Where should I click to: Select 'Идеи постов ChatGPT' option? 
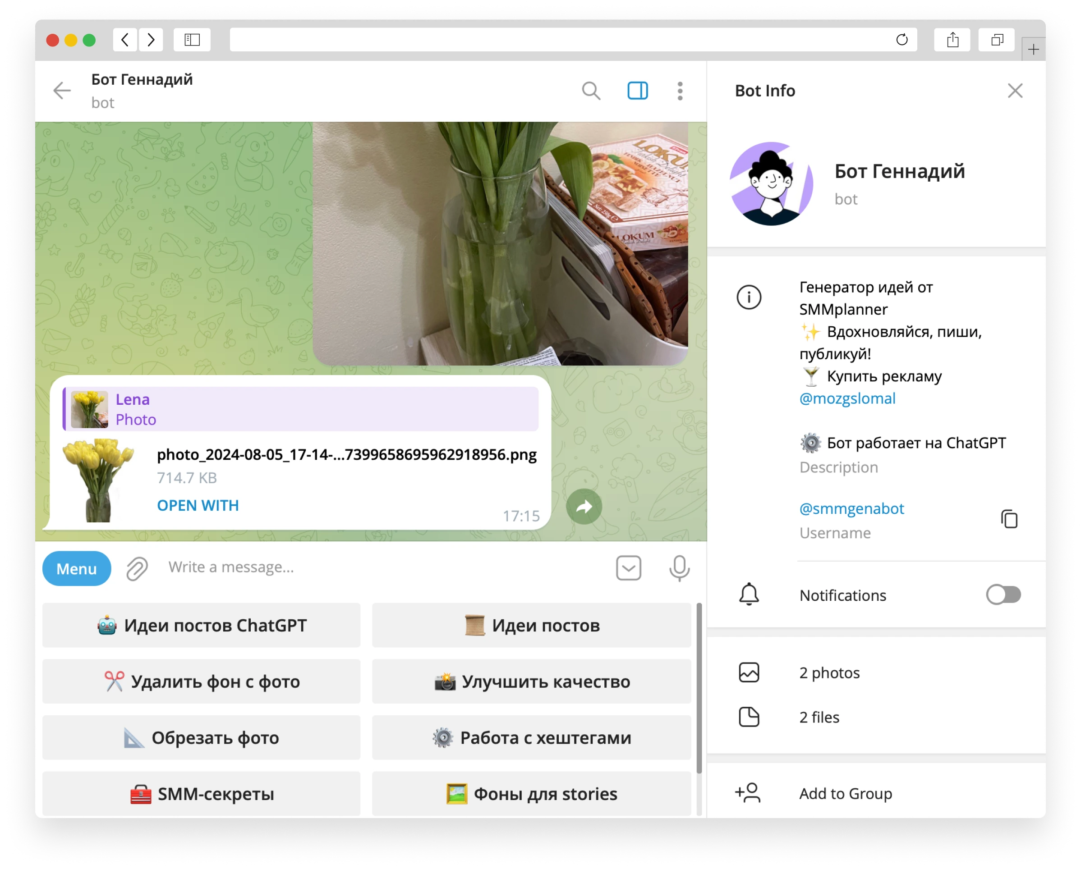click(201, 625)
